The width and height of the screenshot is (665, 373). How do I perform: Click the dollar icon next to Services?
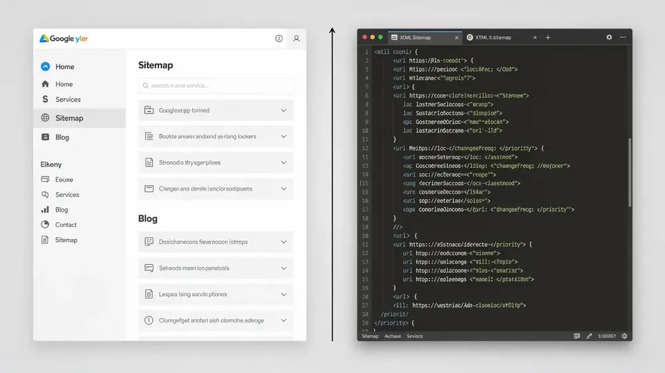45,99
